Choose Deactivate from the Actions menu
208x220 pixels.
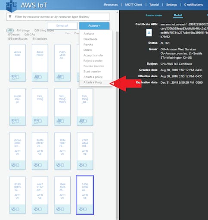(90, 39)
